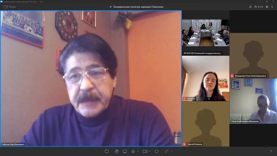Leave the call with red phone icon
The image size is (277, 156).
pos(167,151)
